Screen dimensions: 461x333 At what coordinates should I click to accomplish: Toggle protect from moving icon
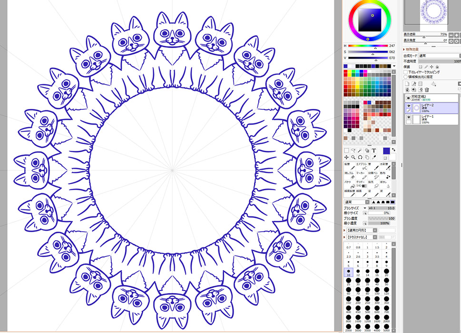432,67
